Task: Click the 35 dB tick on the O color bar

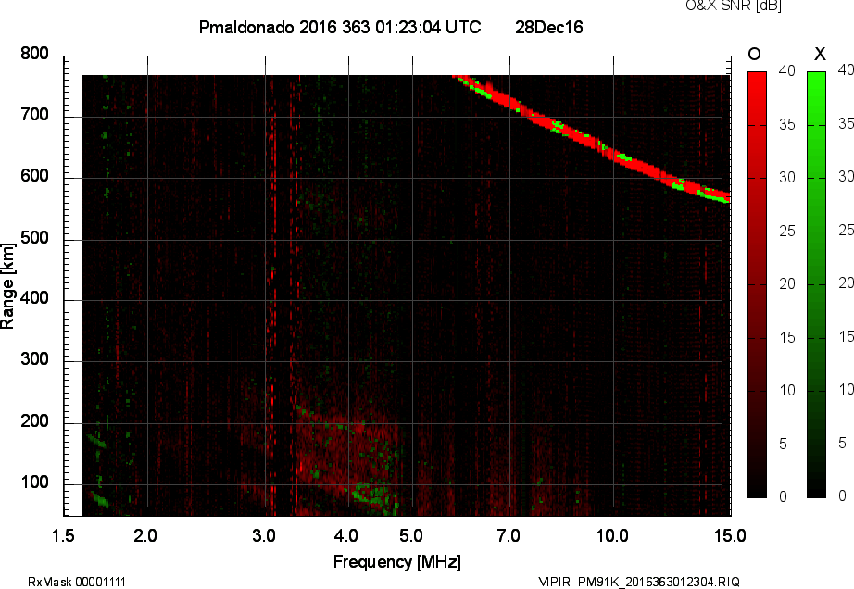Action: tap(787, 125)
